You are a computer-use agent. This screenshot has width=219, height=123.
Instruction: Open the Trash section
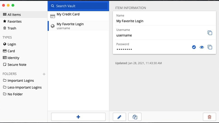(12, 28)
